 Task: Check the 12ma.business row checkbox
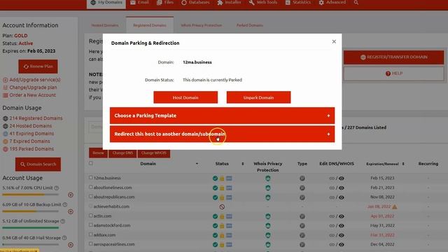[x=91, y=177]
